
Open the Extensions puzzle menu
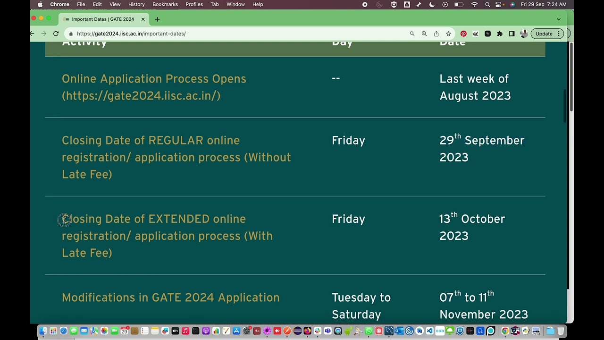coord(500,34)
